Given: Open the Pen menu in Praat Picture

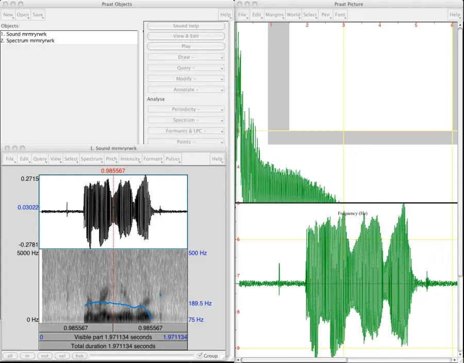Looking at the screenshot, I should point(325,15).
